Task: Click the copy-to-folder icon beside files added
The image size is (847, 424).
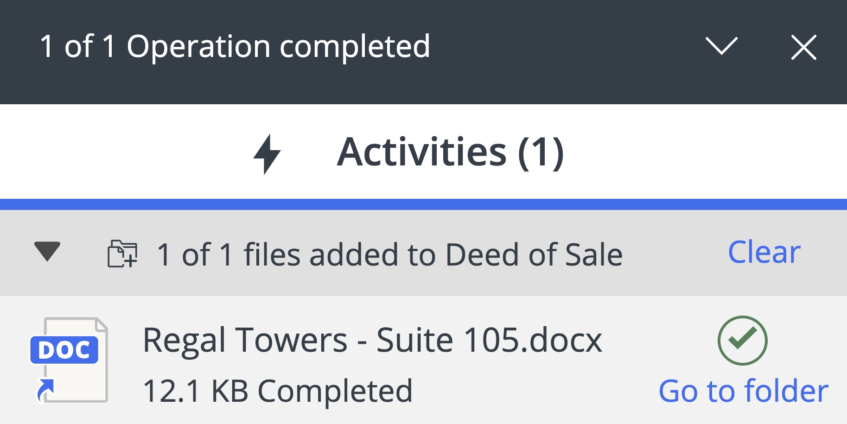Action: click(122, 253)
